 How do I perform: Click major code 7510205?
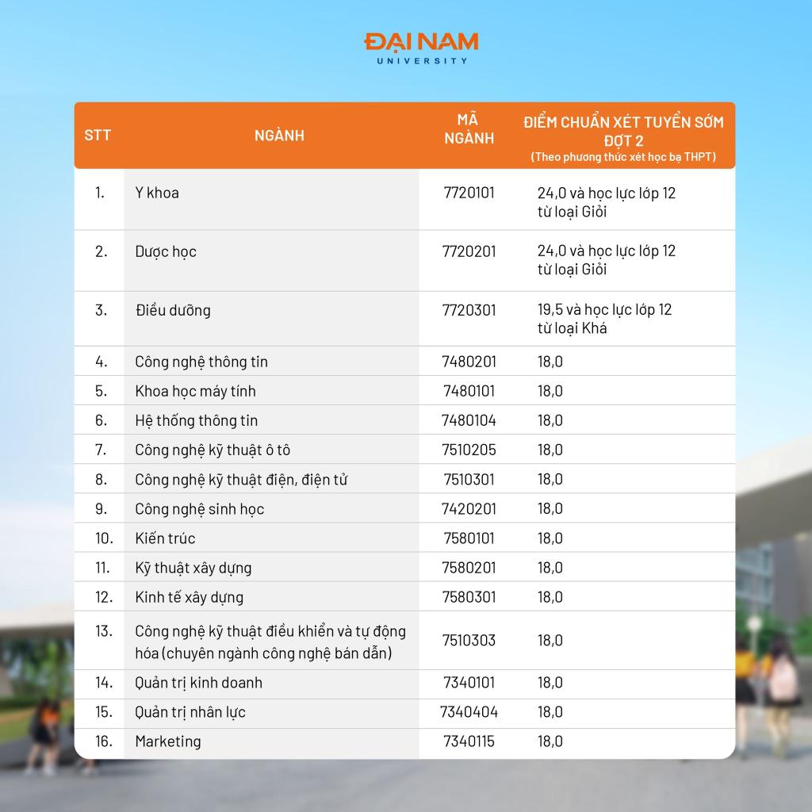tap(469, 450)
